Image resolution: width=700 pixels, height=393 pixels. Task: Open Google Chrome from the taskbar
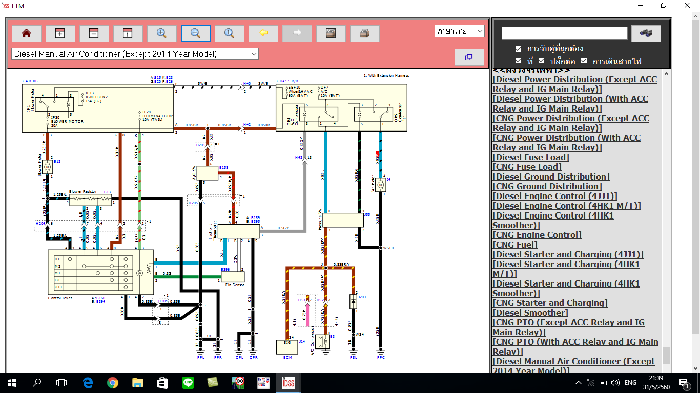point(113,382)
